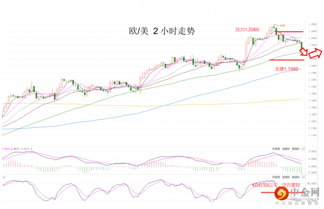Click 改参数 in the MACD panel
The height and width of the screenshot is (209, 324).
tap(276, 149)
